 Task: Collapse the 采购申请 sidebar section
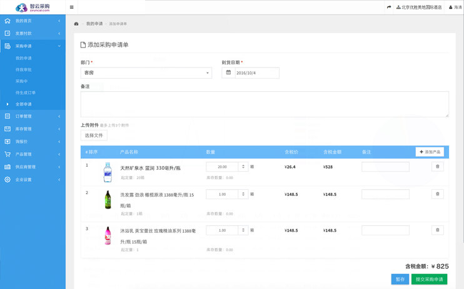pos(33,46)
